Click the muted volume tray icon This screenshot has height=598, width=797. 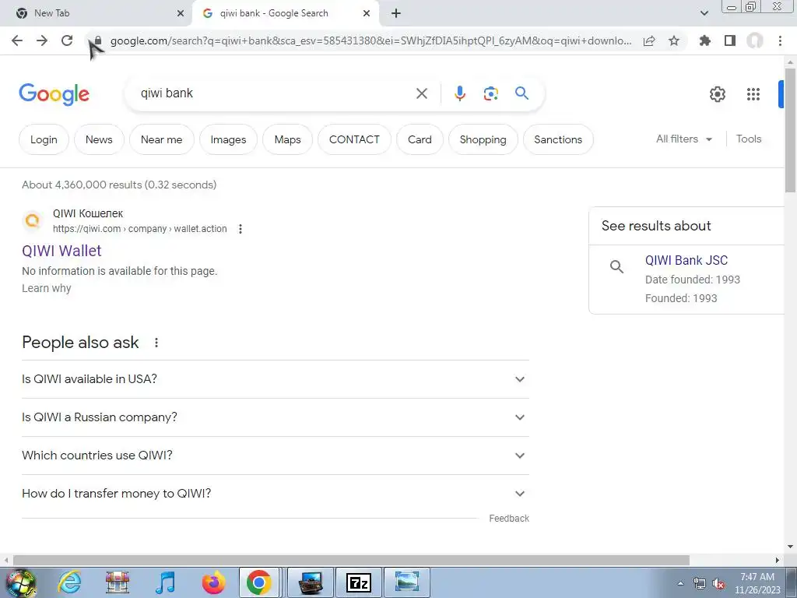point(718,583)
